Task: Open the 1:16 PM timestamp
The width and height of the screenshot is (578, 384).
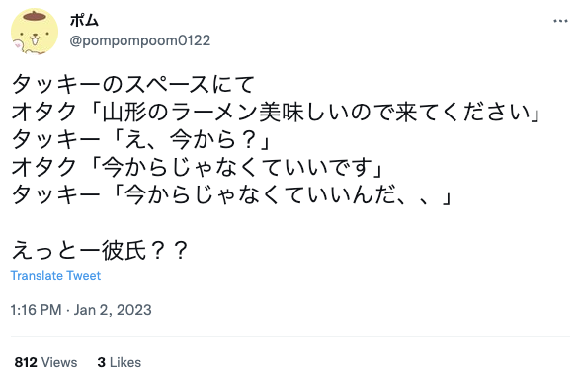Action: [36, 310]
